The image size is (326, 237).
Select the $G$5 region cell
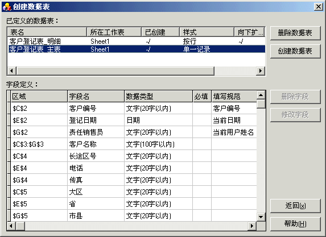tap(39, 216)
